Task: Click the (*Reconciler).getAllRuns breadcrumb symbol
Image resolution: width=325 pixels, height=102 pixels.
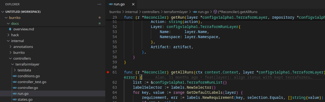Action: tap(238, 12)
